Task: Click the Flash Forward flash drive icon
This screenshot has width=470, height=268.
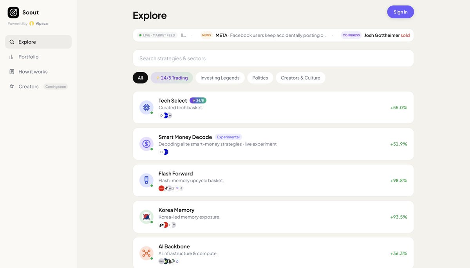Action: point(146,180)
